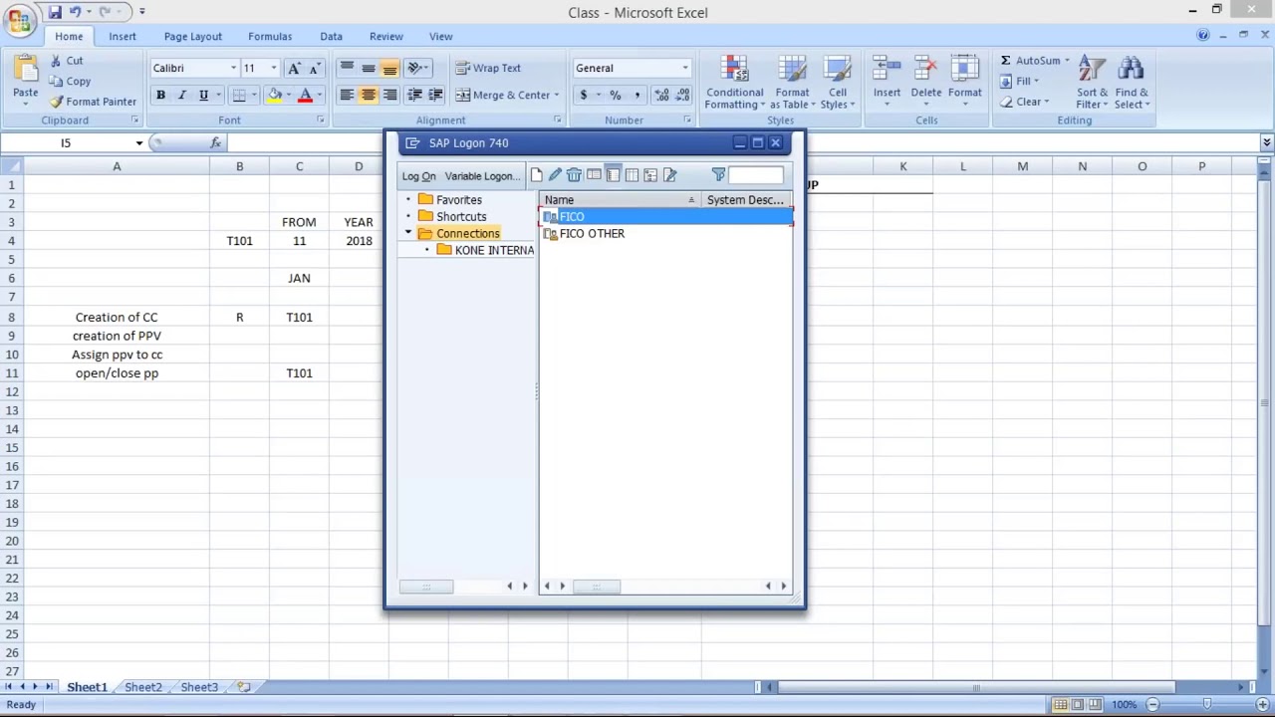Viewport: 1275px width, 717px height.
Task: Click the zoom slider in status bar
Action: click(x=1205, y=705)
